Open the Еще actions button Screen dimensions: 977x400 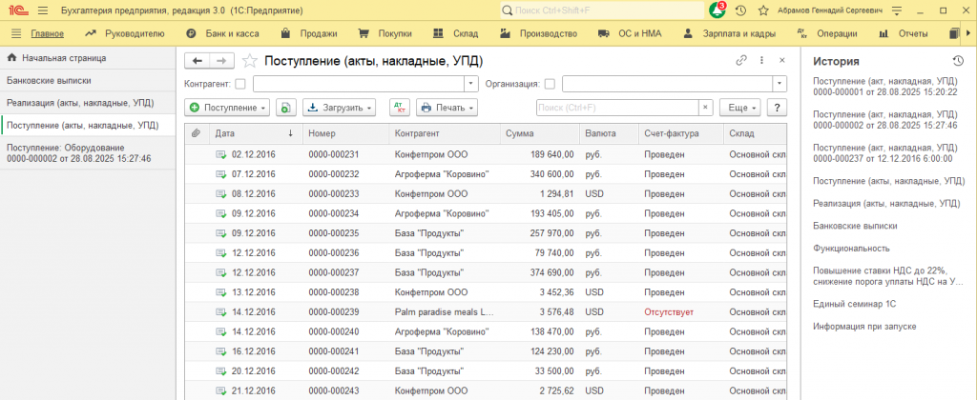(x=740, y=107)
